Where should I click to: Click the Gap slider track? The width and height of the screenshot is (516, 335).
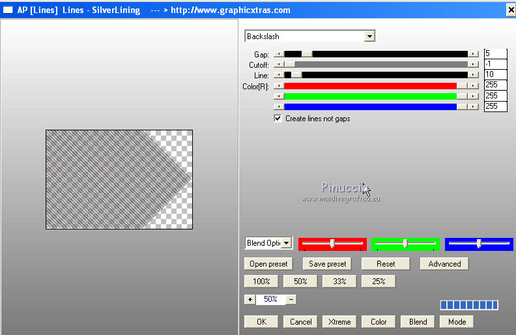(376, 54)
